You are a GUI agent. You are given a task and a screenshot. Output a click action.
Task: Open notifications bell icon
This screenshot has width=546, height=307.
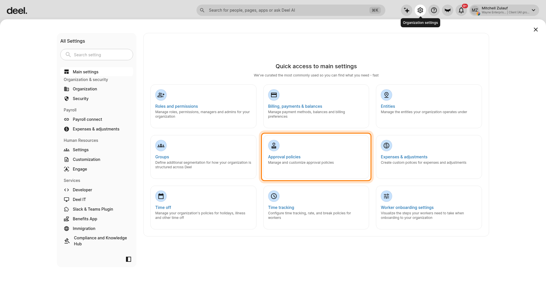(x=461, y=10)
